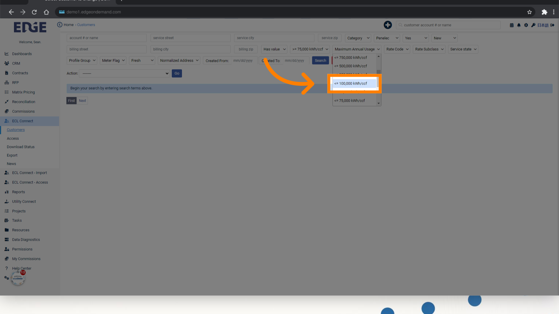This screenshot has width=559, height=314.
Task: Click the circular back icon beside Home
Action: [60, 25]
